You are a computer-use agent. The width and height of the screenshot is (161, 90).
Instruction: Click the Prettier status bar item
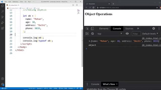pyautogui.click(x=72, y=88)
